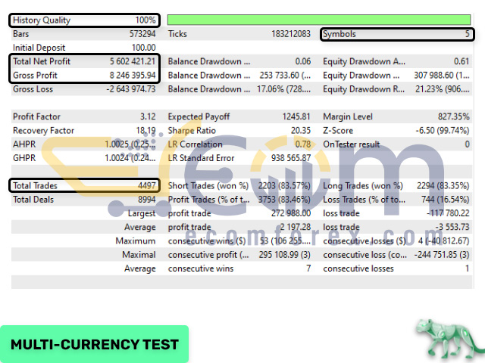Click the Margin Level 827.35% value

click(x=453, y=116)
